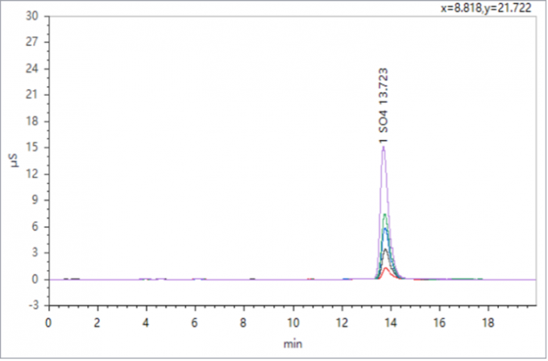The height and width of the screenshot is (361, 548).
Task: Click y-axis value 9
Action: (x=35, y=201)
